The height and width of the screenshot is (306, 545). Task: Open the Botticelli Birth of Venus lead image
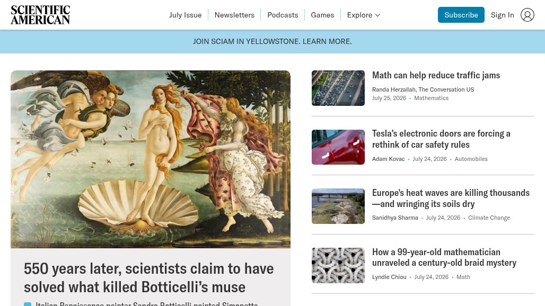tap(151, 159)
